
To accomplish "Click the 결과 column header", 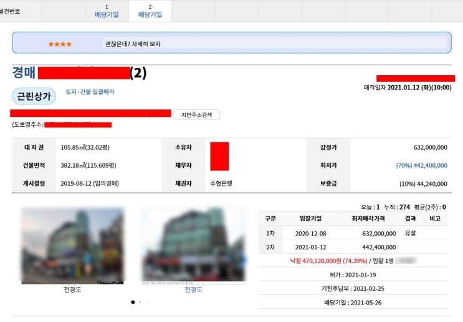I will coord(410,219).
